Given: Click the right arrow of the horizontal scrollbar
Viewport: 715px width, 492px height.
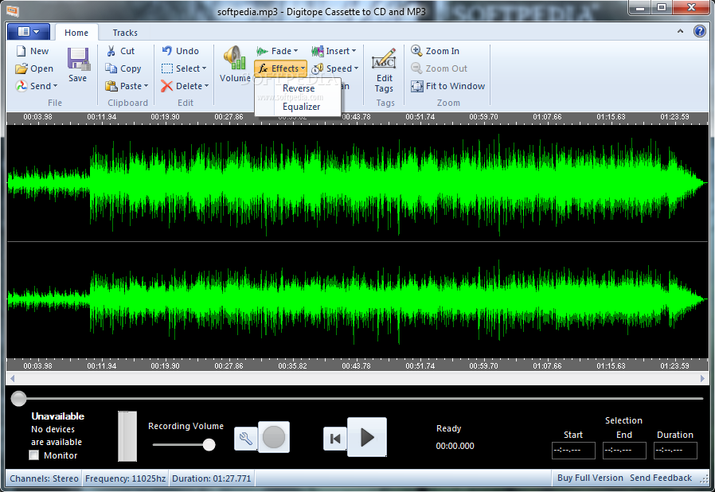Looking at the screenshot, I should (x=703, y=378).
